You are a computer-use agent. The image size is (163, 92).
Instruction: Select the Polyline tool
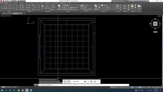[x=6, y=6]
